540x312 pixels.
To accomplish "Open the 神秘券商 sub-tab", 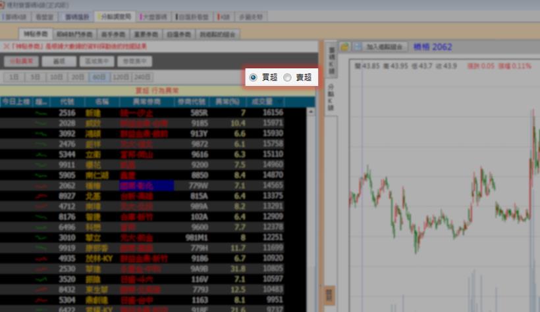I will click(x=36, y=34).
